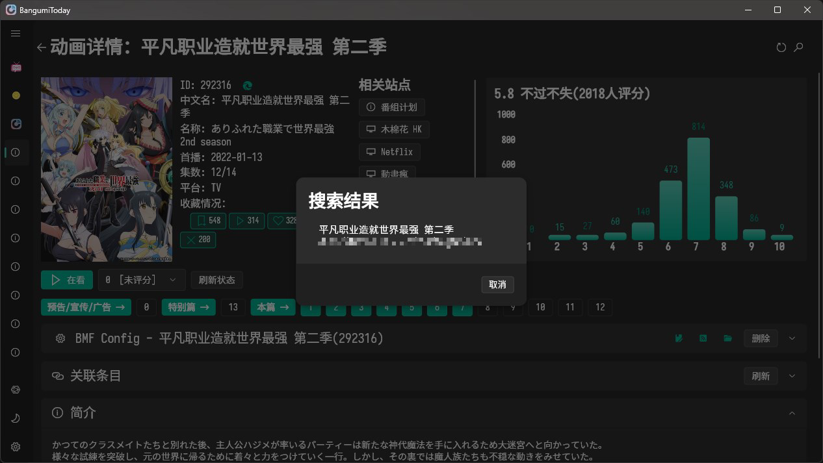The width and height of the screenshot is (823, 463).
Task: Click the bookmark 548 collection badge
Action: pos(208,221)
